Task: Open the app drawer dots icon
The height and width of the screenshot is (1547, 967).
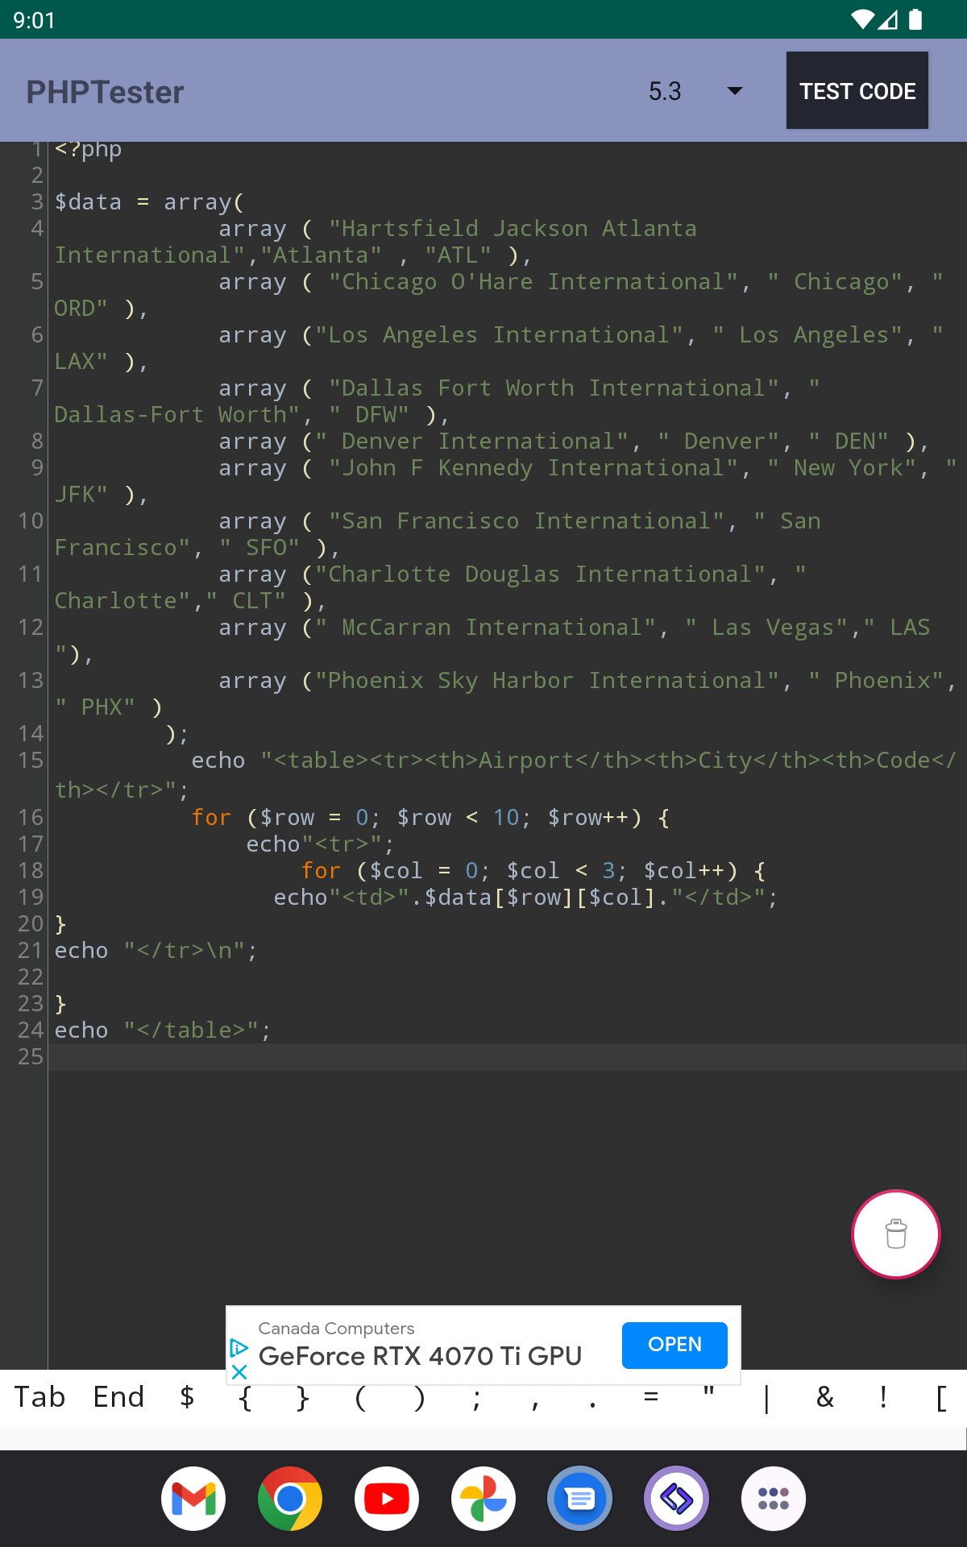Action: pyautogui.click(x=774, y=1499)
